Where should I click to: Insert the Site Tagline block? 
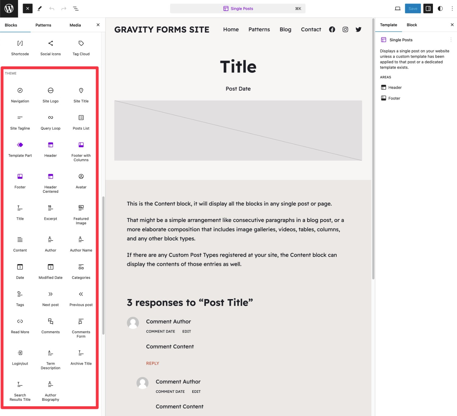coord(20,122)
